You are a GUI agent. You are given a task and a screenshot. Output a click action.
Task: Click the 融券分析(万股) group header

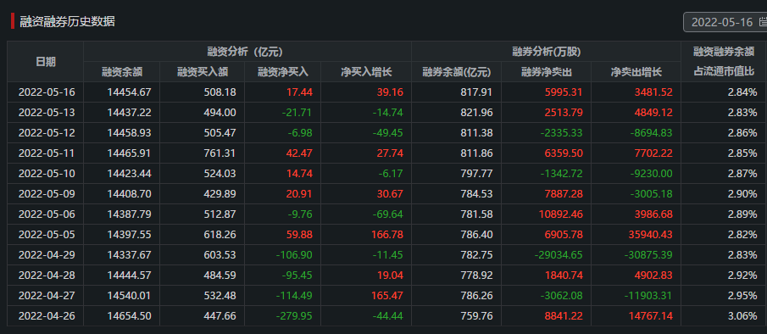pos(547,52)
